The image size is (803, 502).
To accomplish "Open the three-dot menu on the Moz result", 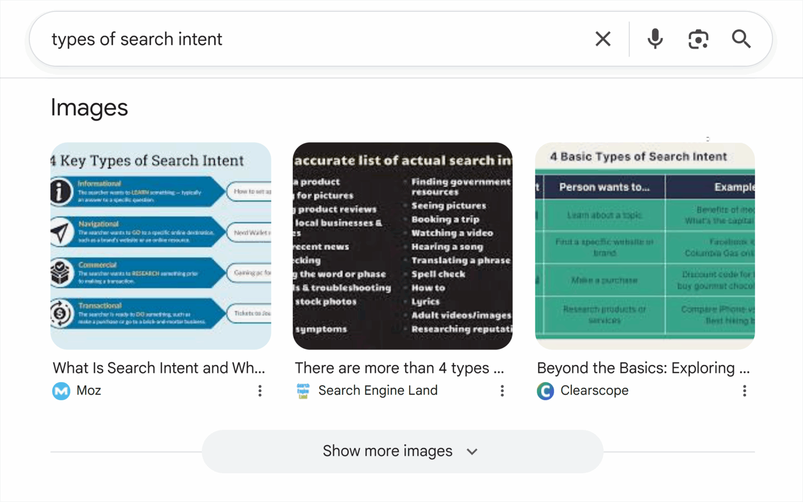I will [260, 391].
